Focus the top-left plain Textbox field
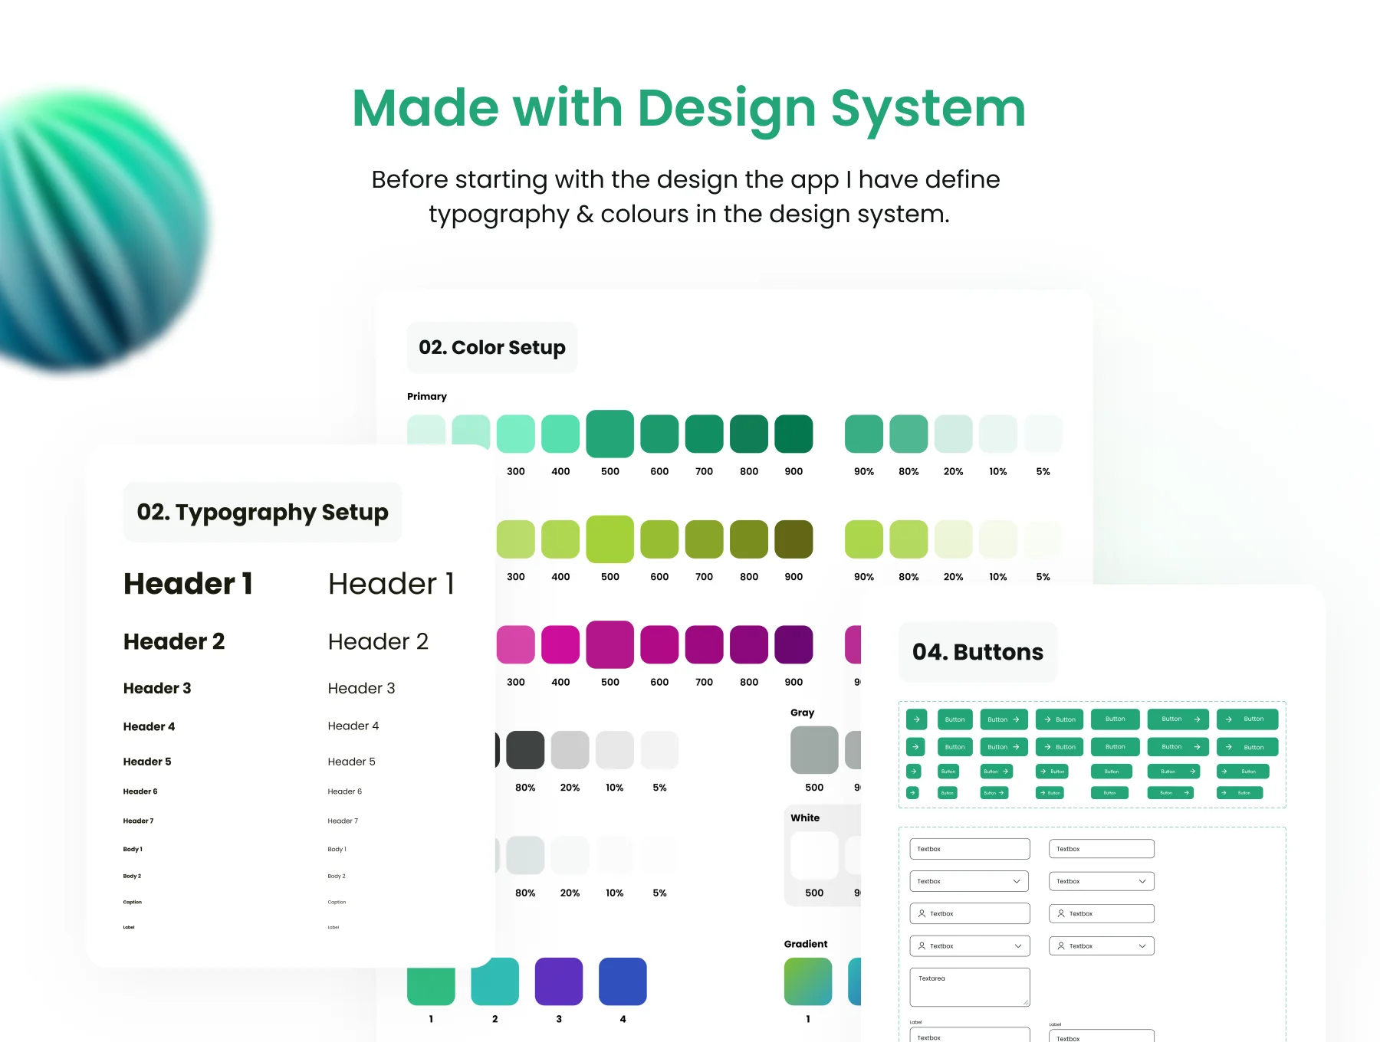This screenshot has width=1380, height=1042. coord(970,849)
